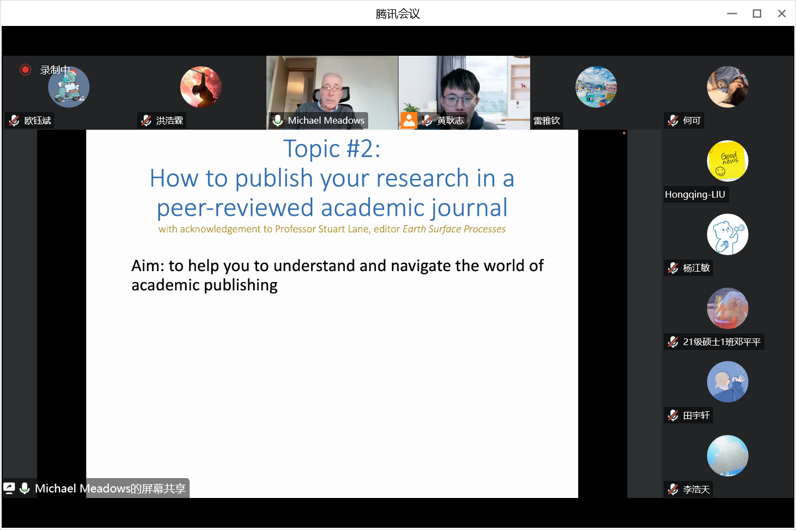Click muted microphone icon beside 欧钰斌

tap(14, 120)
